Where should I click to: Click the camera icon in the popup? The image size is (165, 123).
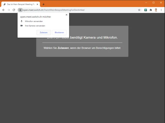point(22,26)
